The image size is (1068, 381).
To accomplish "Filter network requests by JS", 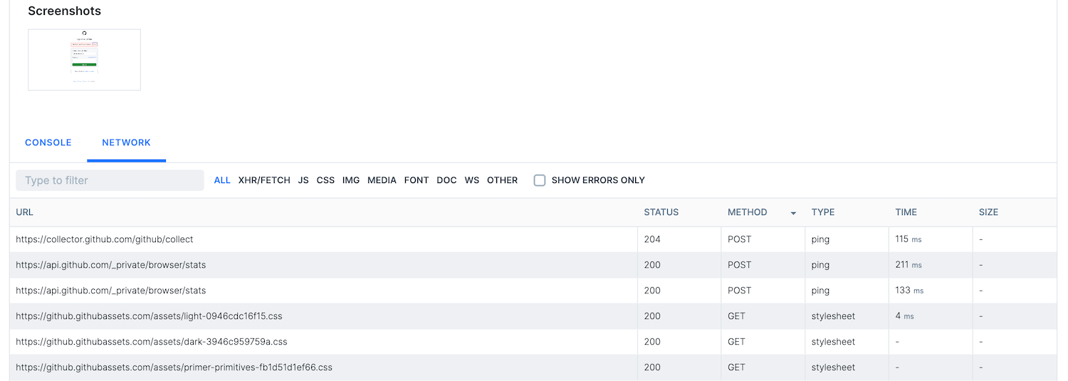I will 303,180.
